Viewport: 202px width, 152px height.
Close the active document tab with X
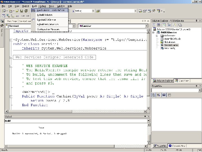pyautogui.click(x=148, y=21)
